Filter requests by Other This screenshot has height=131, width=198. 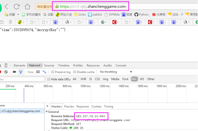151,79
